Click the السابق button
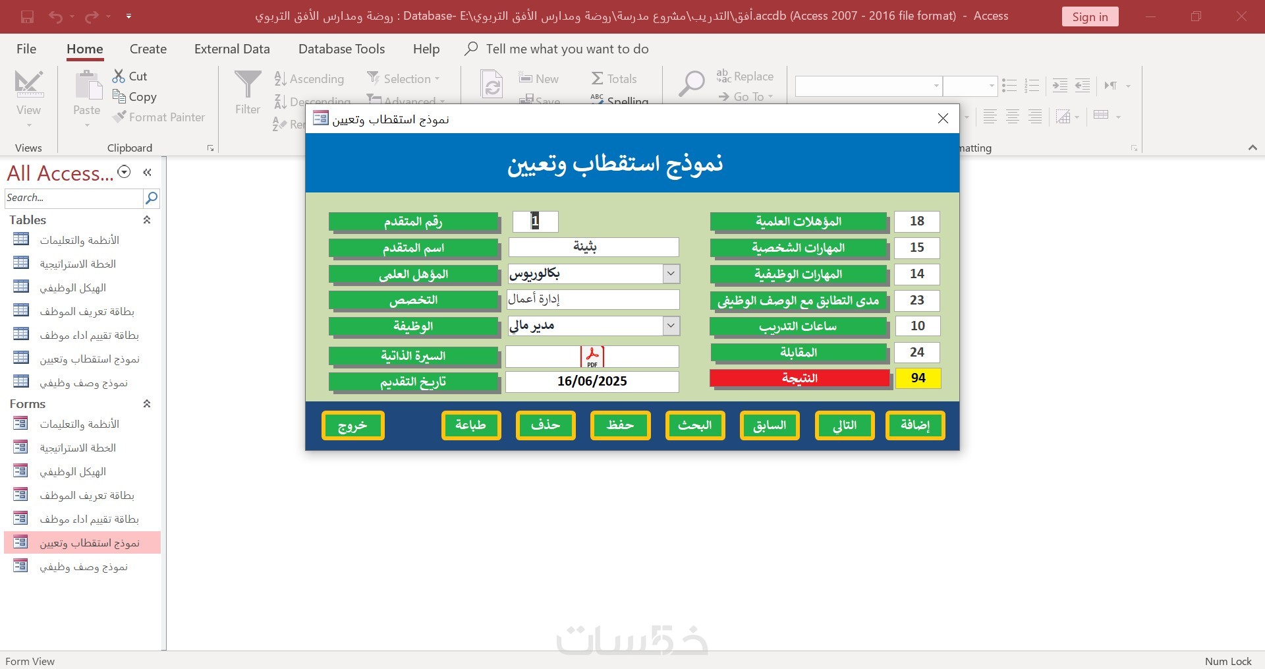The width and height of the screenshot is (1265, 669). pyautogui.click(x=770, y=425)
